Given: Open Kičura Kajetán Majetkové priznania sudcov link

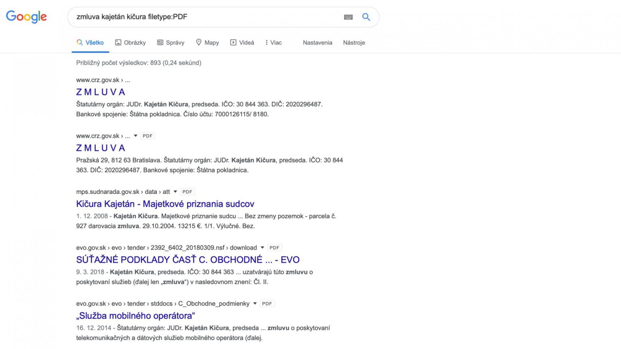Looking at the screenshot, I should [x=165, y=204].
